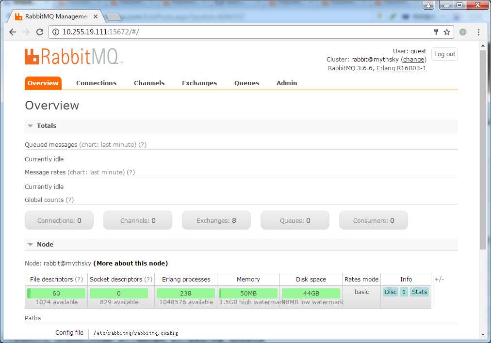
Task: Click the page scrollbar up arrow
Action: [483, 46]
